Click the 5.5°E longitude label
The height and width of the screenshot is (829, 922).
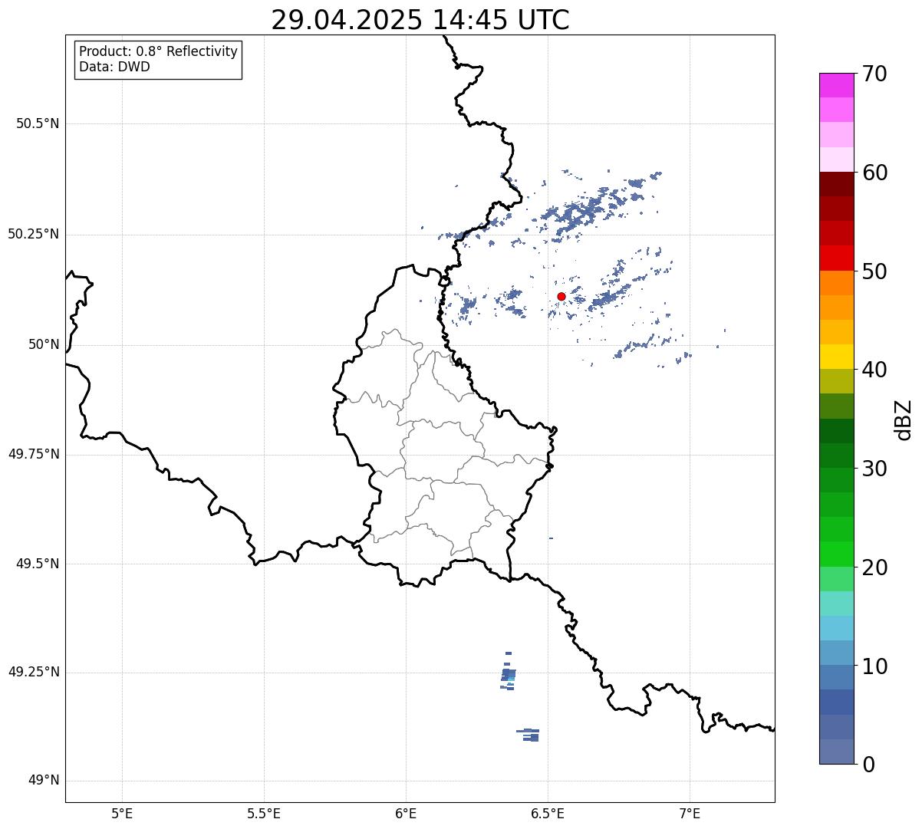[264, 814]
